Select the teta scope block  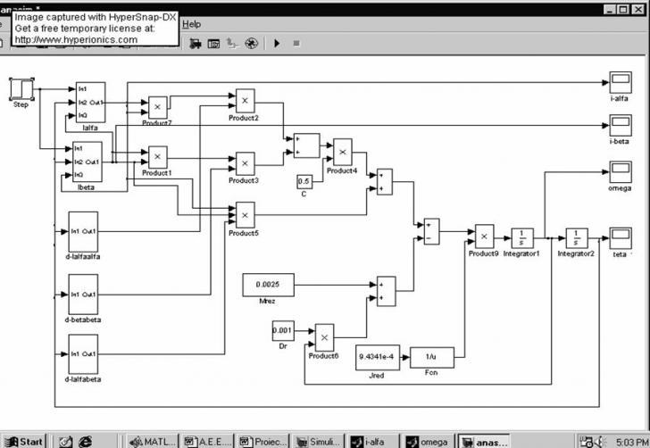click(x=620, y=238)
